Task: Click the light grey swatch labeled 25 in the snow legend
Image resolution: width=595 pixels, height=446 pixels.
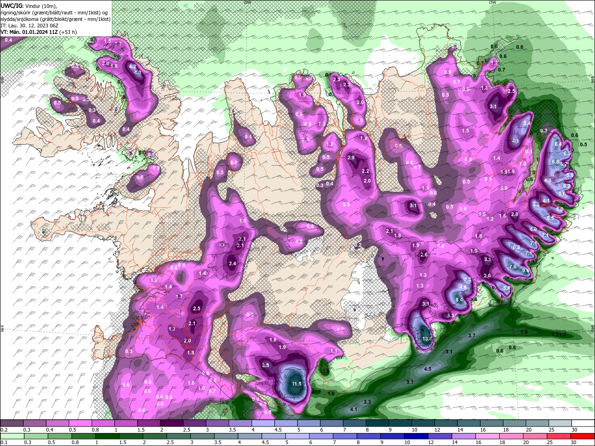Action: tap(559, 424)
